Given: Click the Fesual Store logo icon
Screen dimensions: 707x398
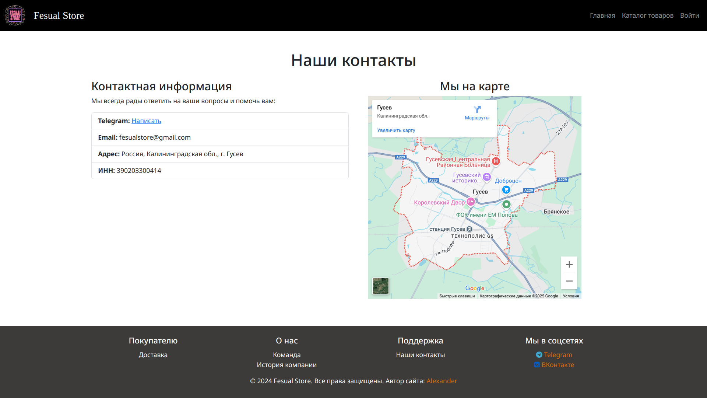Looking at the screenshot, I should (15, 15).
